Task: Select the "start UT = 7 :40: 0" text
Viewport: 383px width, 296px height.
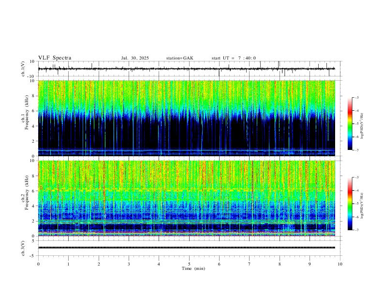Action: coord(234,58)
